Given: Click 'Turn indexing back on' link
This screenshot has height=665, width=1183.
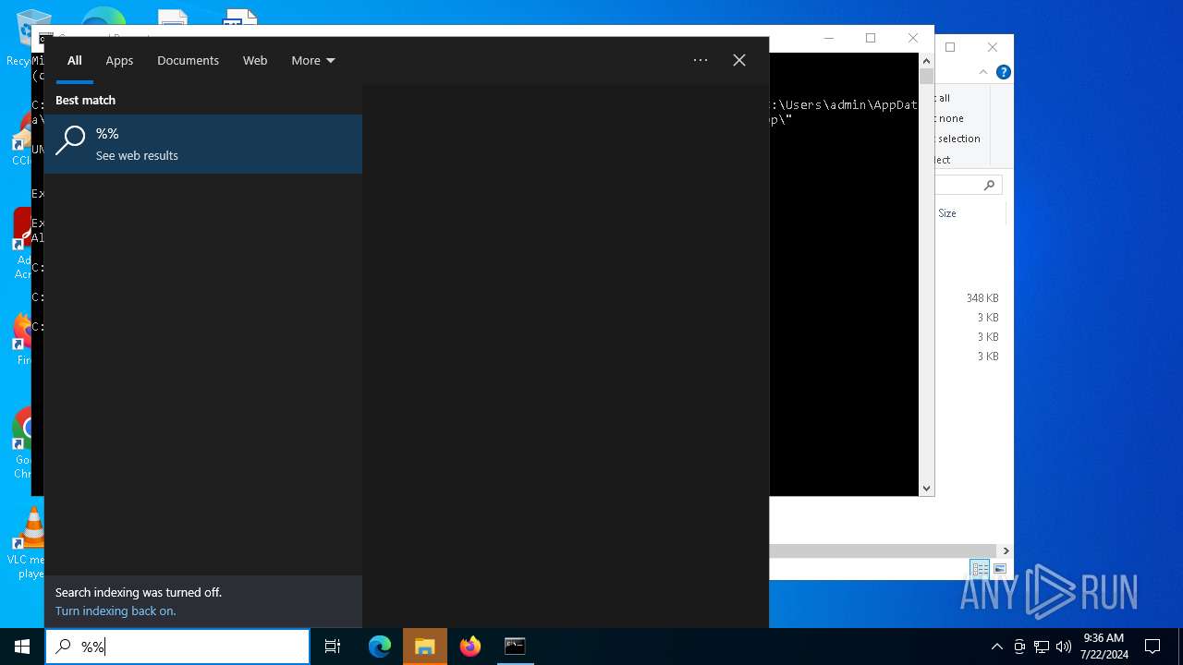Looking at the screenshot, I should point(116,611).
